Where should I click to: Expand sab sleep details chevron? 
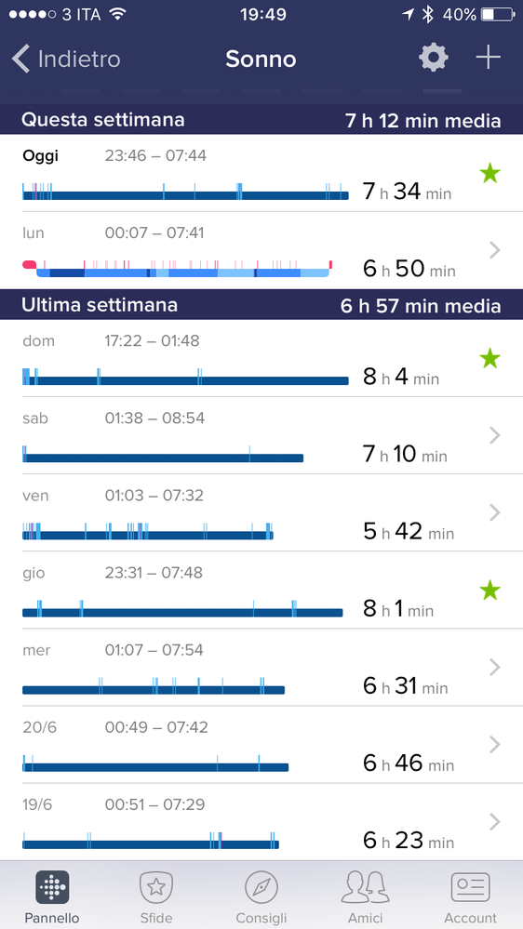494,435
